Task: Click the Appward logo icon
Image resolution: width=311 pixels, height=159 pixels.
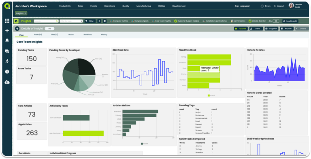Action: click(x=7, y=6)
